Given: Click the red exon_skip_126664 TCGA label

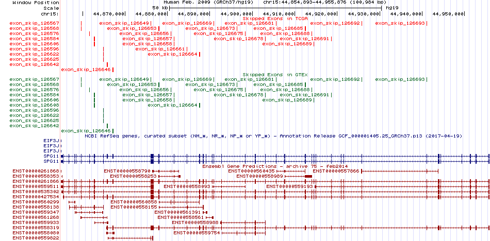Looking at the screenshot, I should [x=172, y=54].
